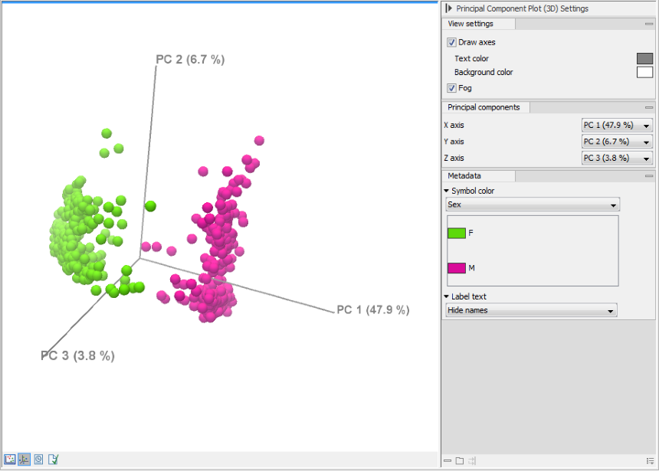Image resolution: width=659 pixels, height=471 pixels.
Task: Open the Sex metadata dropdown
Action: 533,204
